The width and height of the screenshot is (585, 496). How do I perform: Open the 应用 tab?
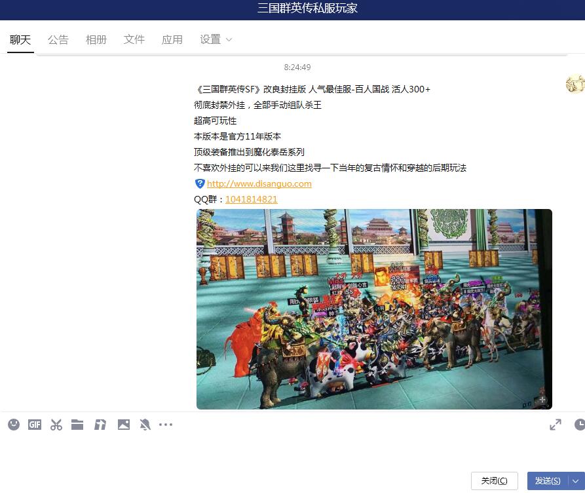pyautogui.click(x=172, y=39)
